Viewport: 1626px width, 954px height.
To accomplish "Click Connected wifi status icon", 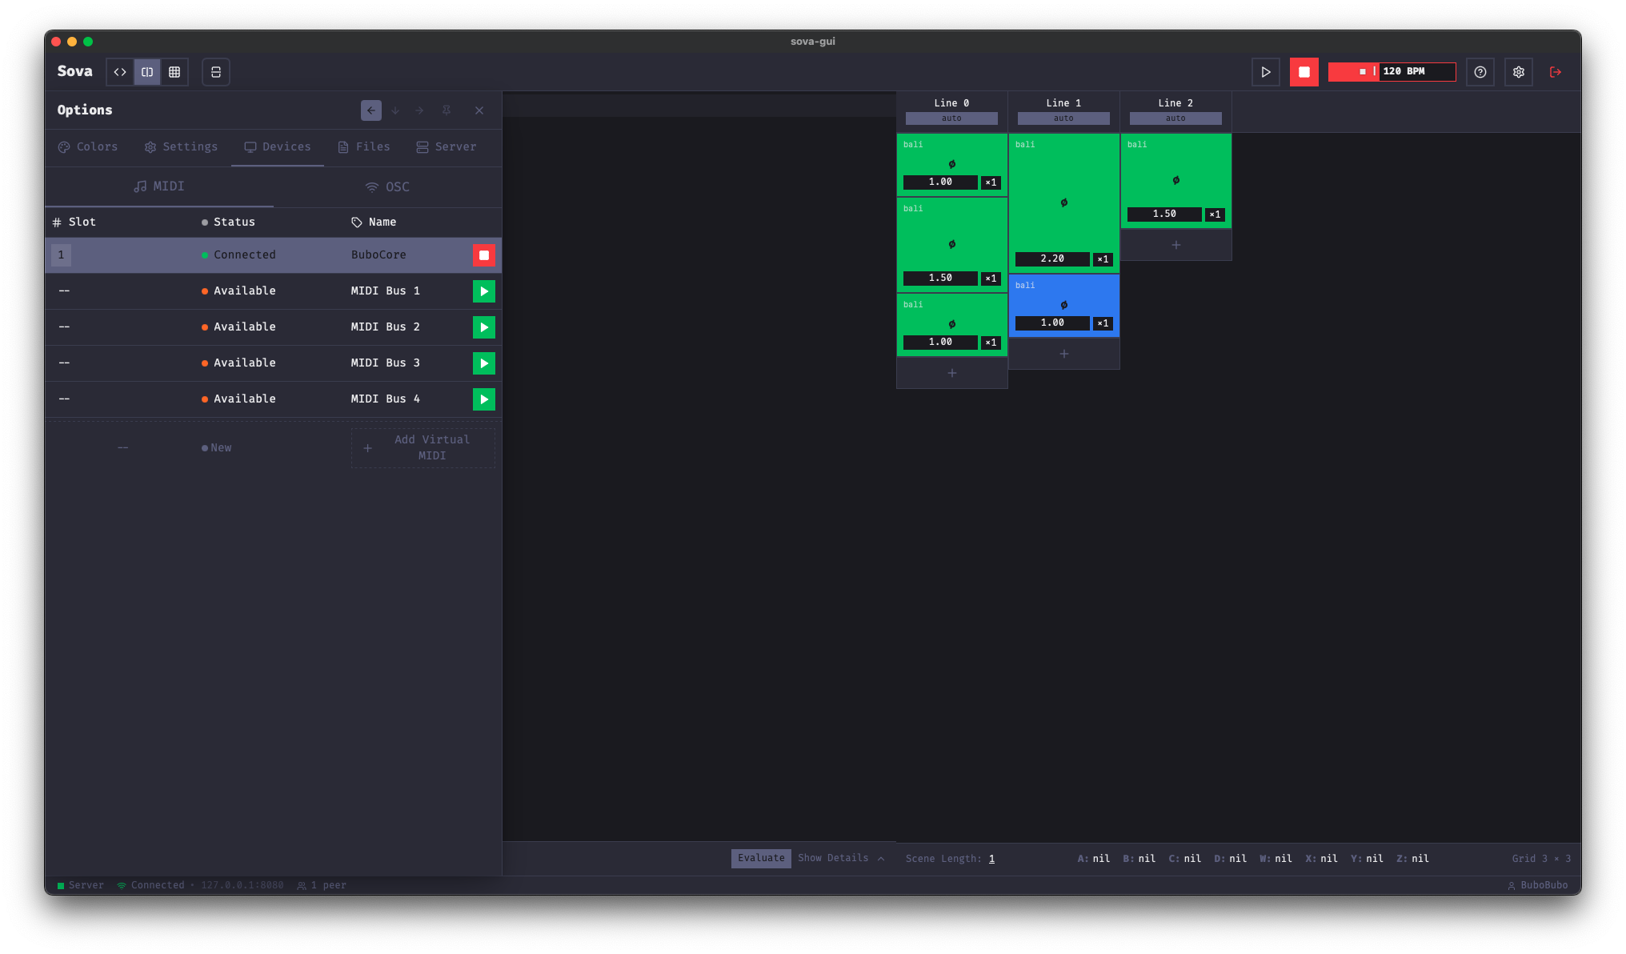I will coord(122,885).
